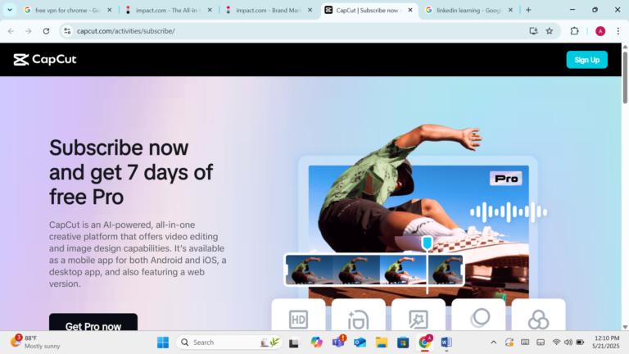Bookmark this page with the star icon

[x=550, y=31]
